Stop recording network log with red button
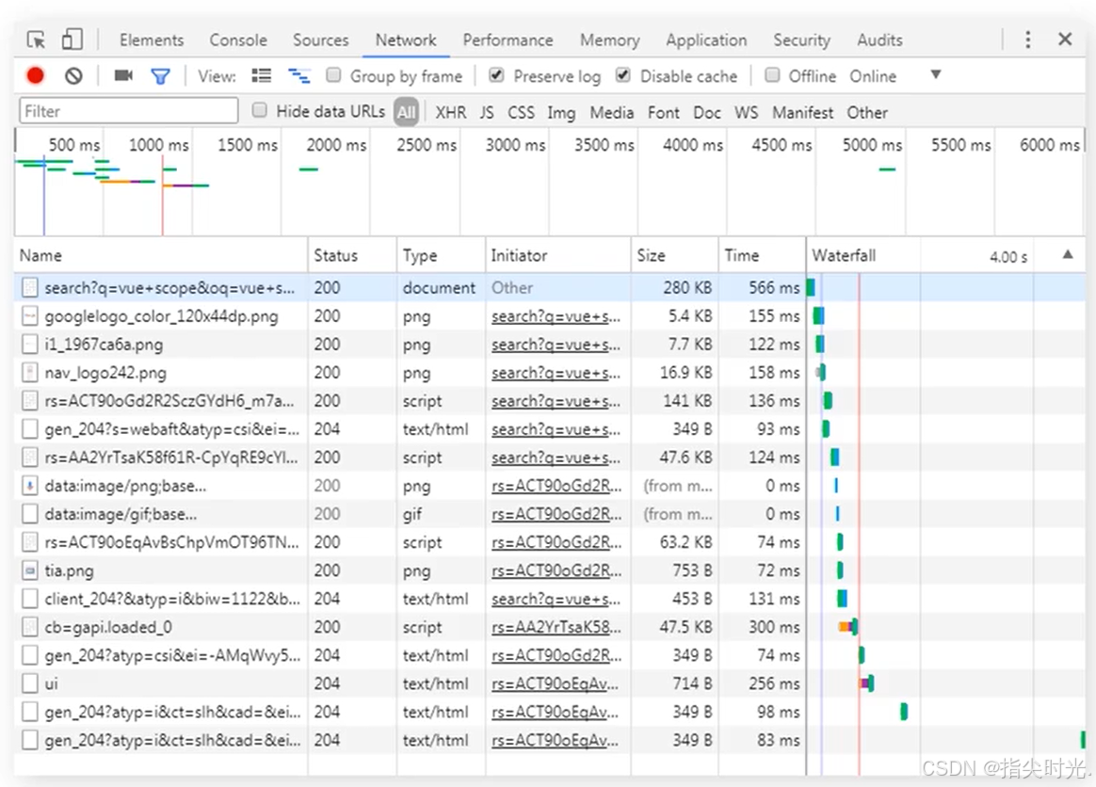 click(35, 75)
